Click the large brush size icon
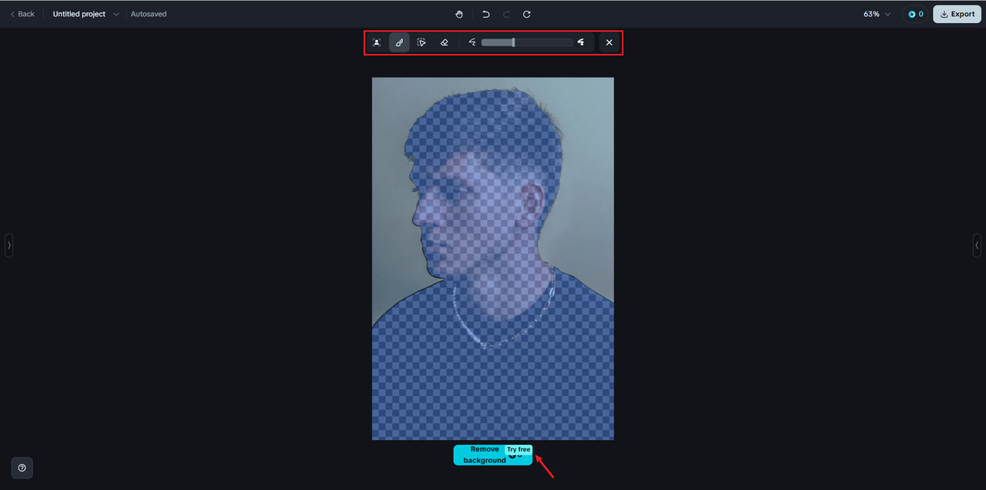 coord(581,42)
